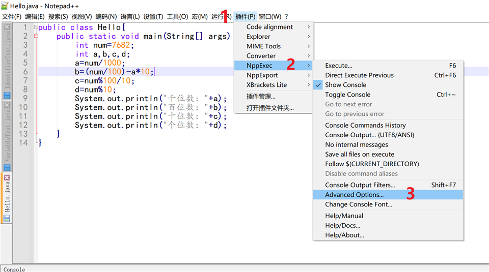Image resolution: width=489 pixels, height=272 pixels.
Task: Open the 文件(F) menu
Action: coord(12,16)
